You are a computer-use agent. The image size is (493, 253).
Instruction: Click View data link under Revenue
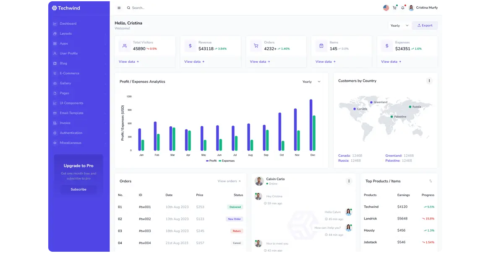pyautogui.click(x=194, y=61)
